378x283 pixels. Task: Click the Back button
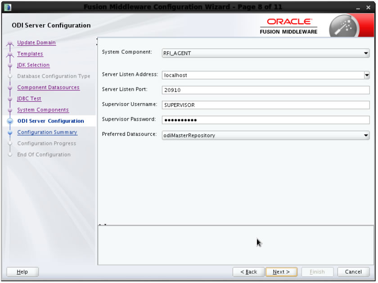[x=248, y=272]
